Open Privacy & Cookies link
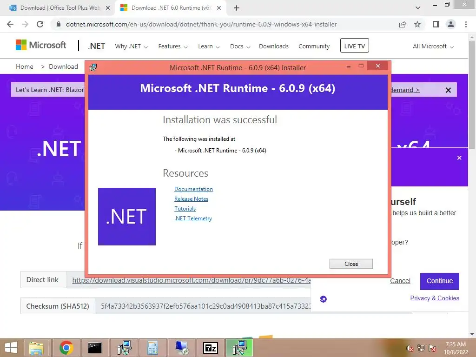 coord(435,298)
